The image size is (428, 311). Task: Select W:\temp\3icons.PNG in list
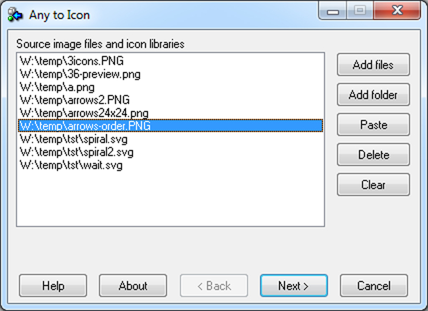click(171, 60)
